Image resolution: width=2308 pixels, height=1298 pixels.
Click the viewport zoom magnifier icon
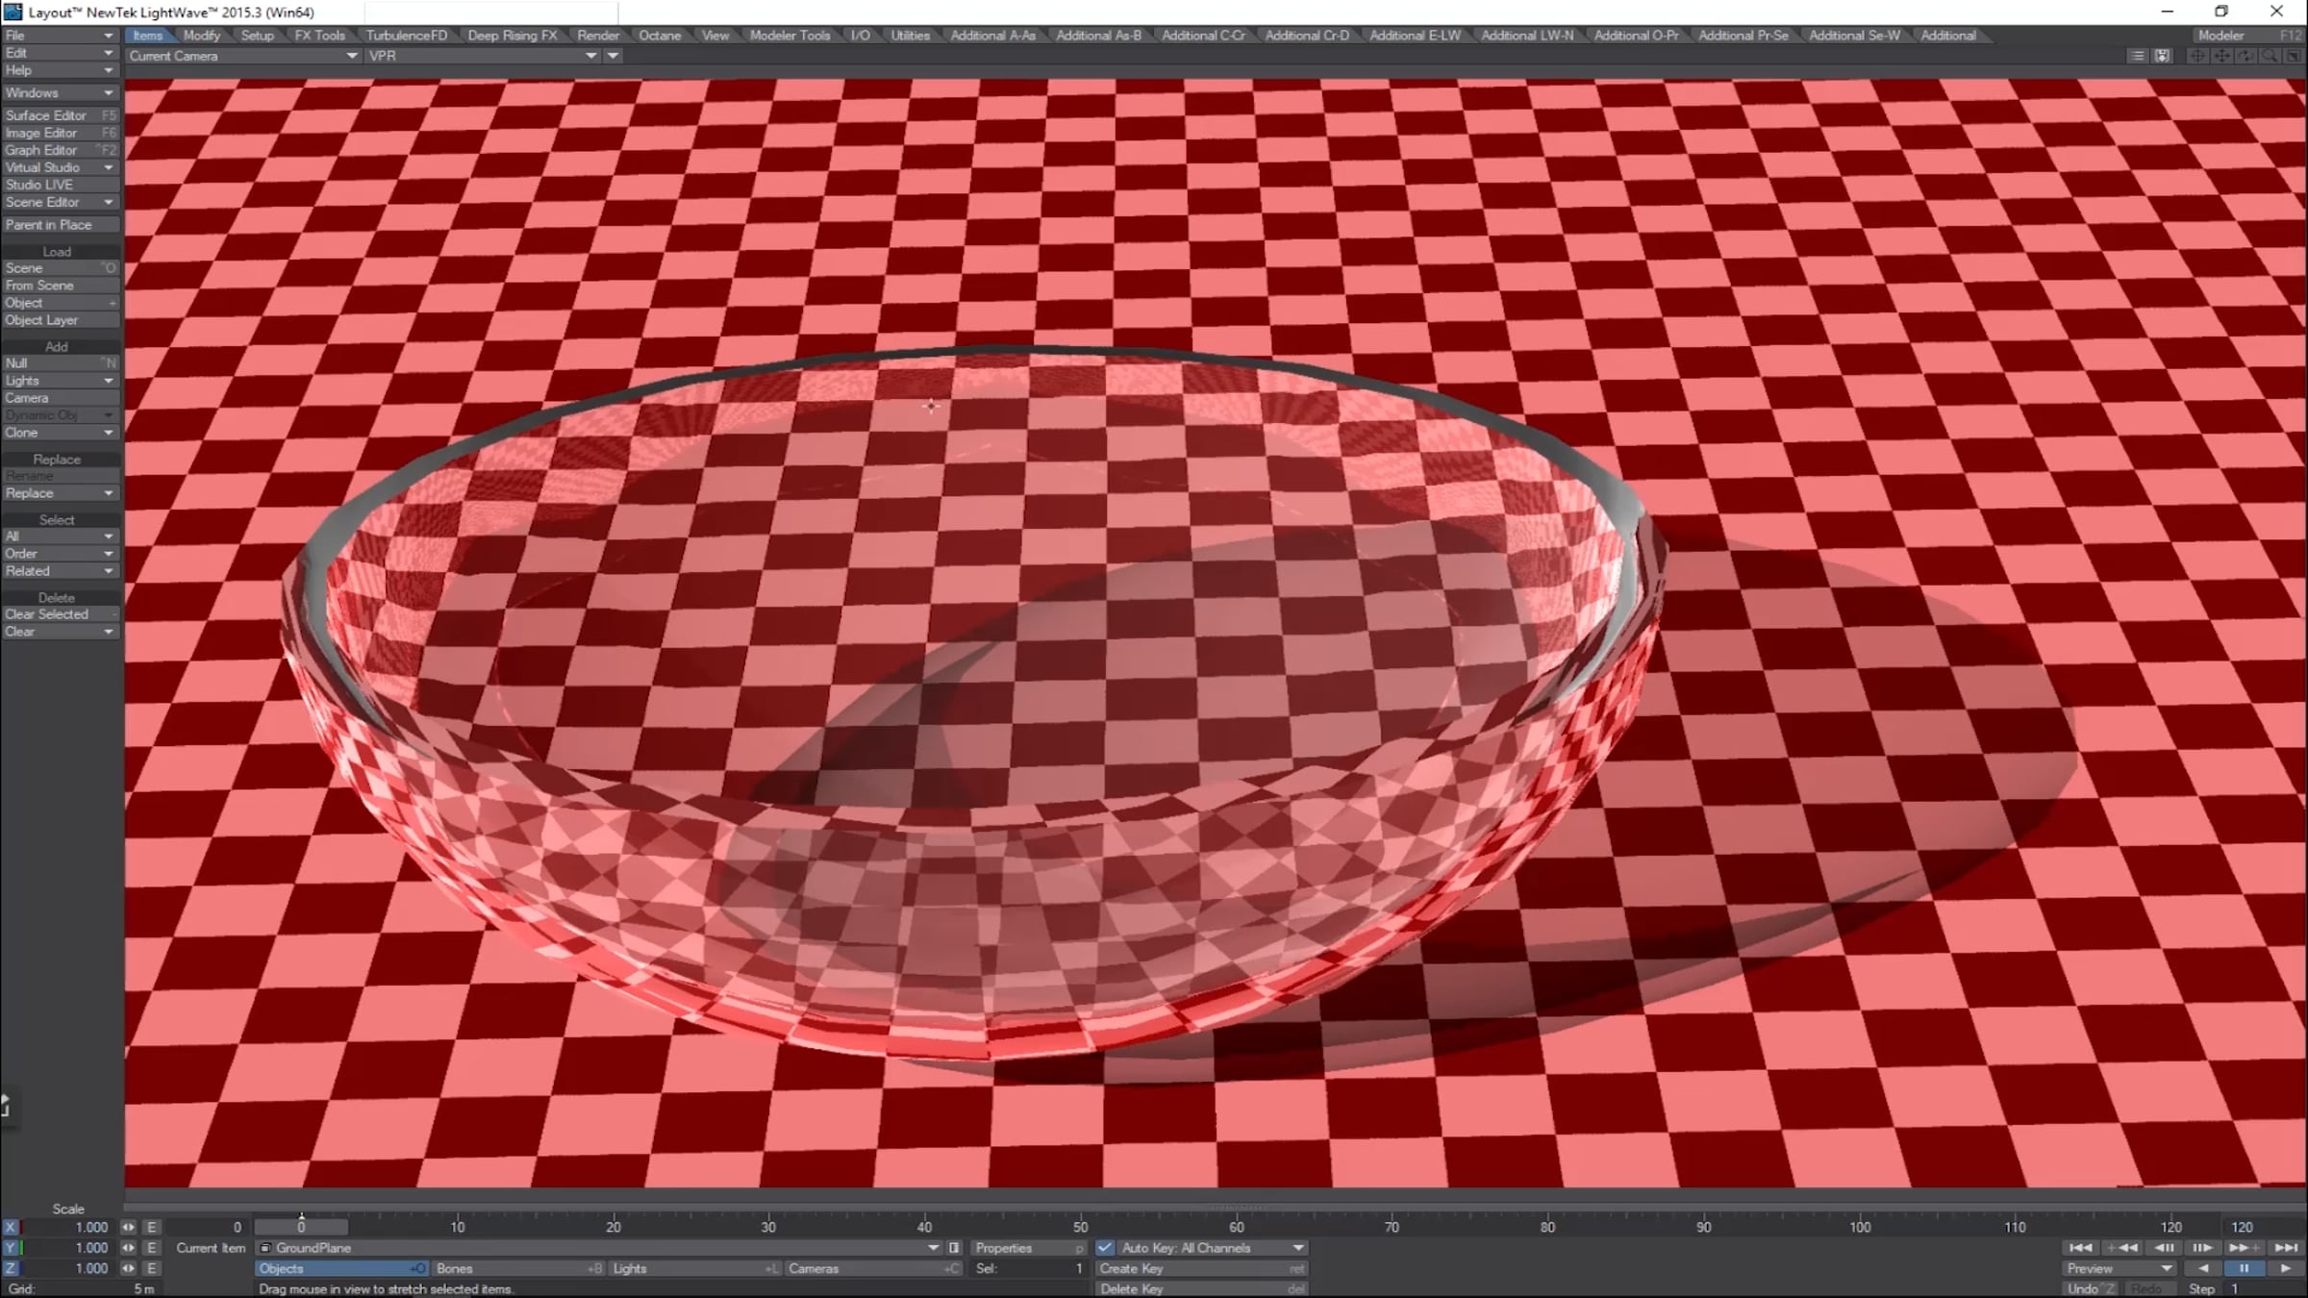point(2270,56)
